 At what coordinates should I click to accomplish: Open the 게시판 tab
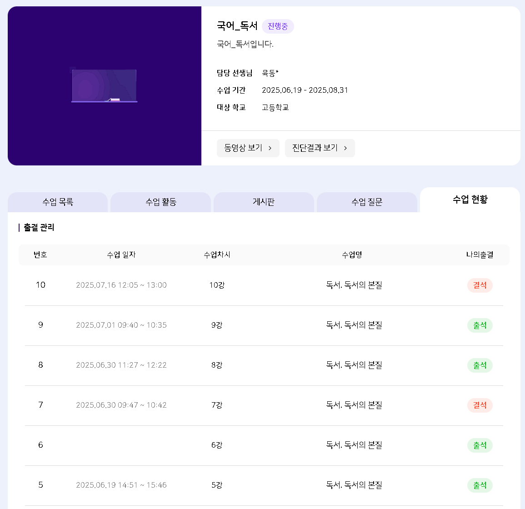(x=264, y=202)
